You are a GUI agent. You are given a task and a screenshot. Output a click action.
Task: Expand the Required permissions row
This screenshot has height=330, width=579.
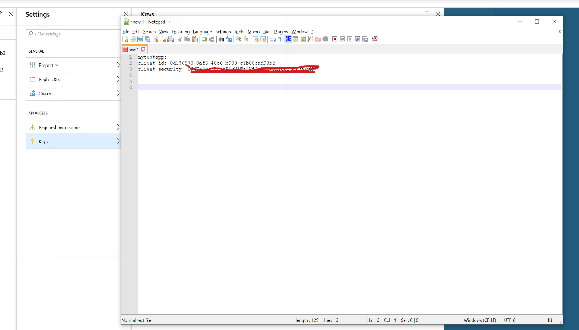(74, 127)
